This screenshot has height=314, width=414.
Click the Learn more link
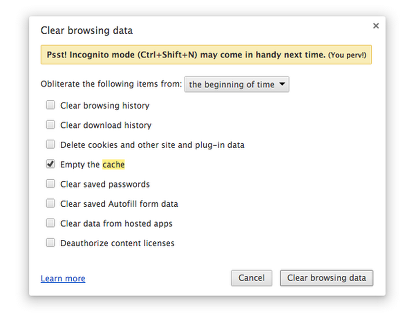pyautogui.click(x=63, y=279)
